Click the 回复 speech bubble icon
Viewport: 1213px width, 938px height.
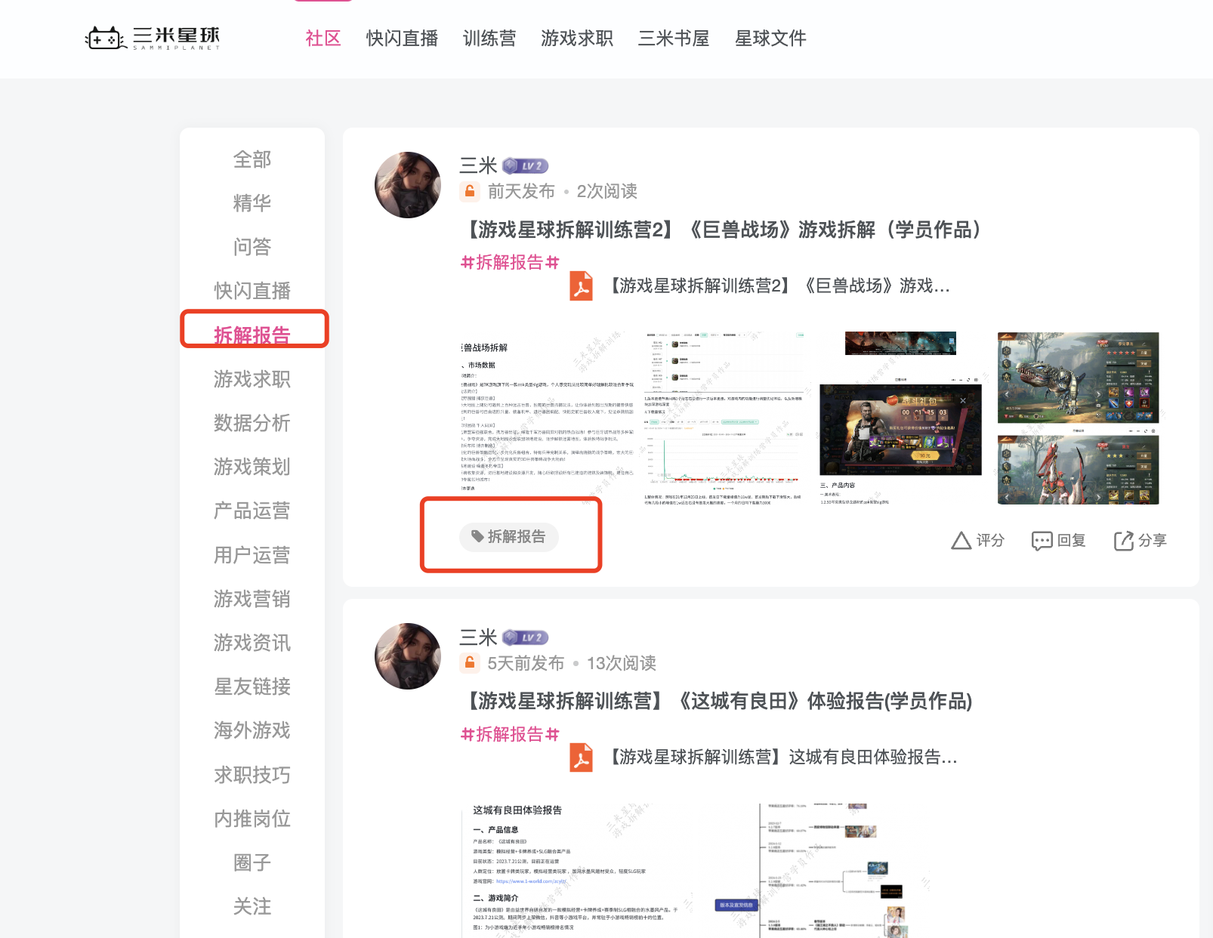click(1042, 541)
